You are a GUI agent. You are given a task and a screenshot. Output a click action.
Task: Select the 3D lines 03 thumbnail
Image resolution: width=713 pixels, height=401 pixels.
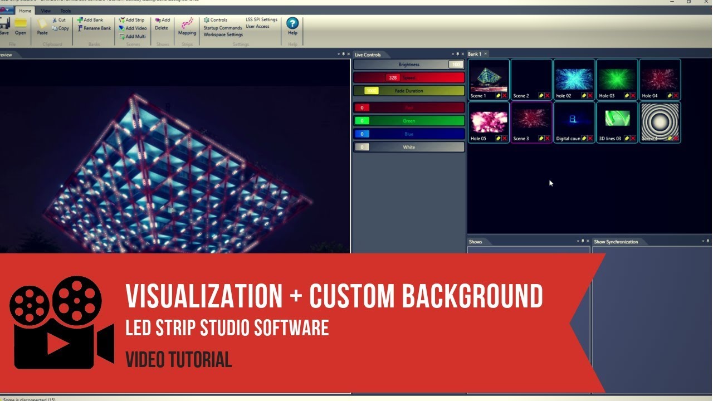click(617, 122)
